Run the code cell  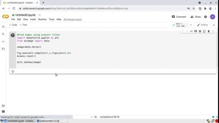point(13,35)
